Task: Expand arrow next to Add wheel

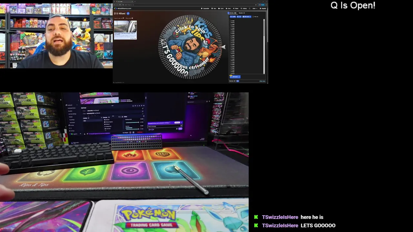Action: coord(239,77)
